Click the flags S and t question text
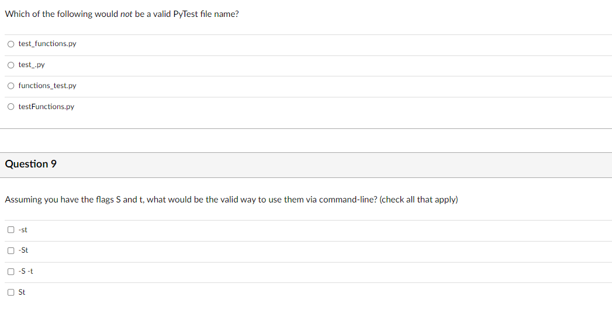 pos(231,200)
